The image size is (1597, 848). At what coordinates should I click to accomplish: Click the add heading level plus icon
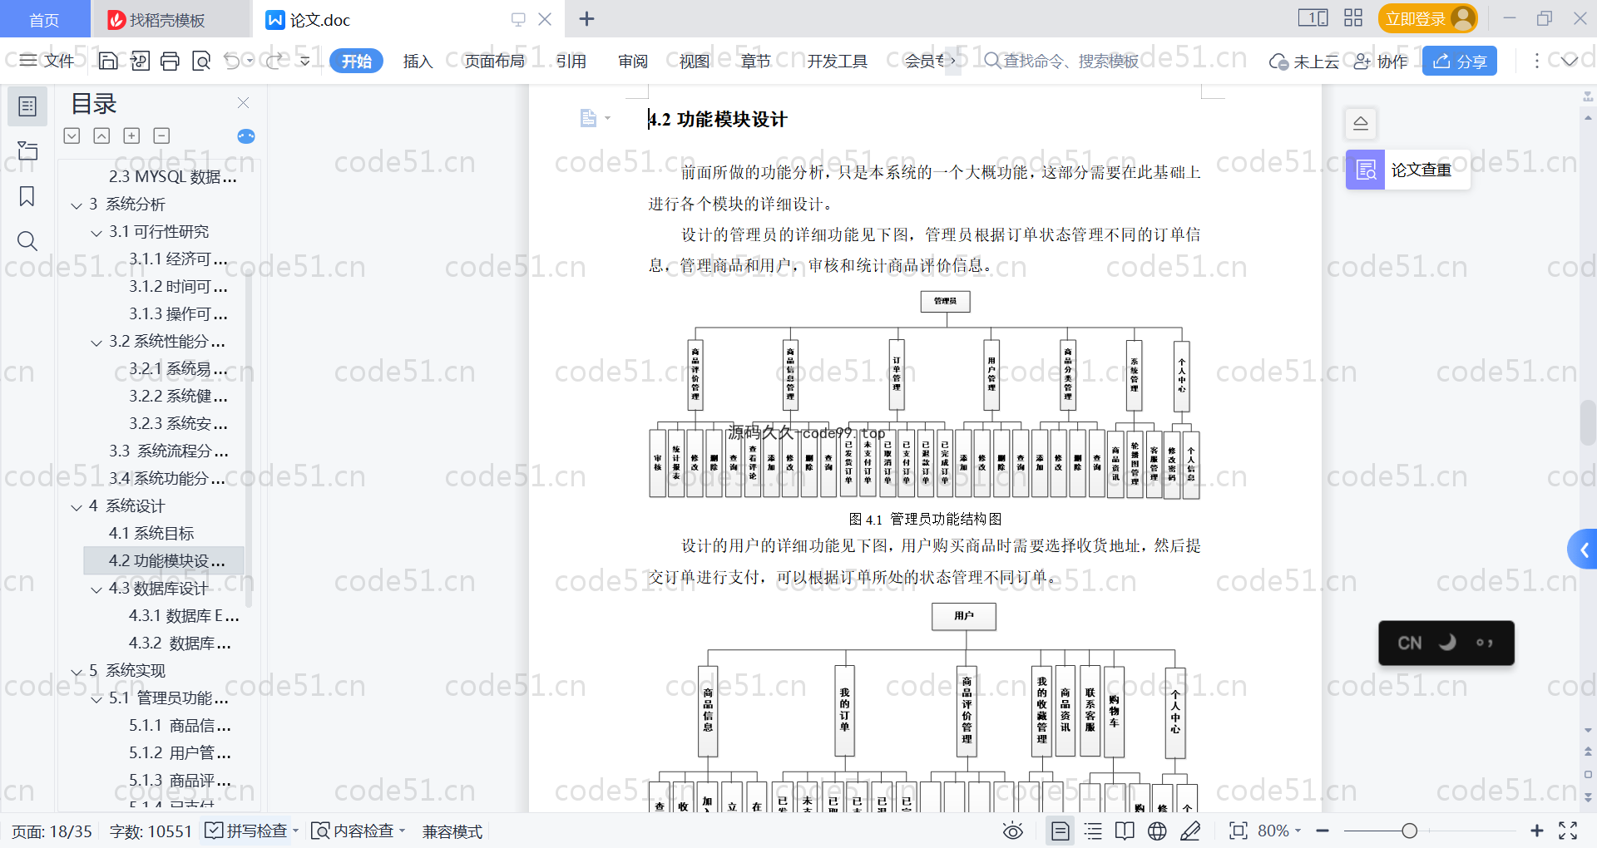coord(131,136)
